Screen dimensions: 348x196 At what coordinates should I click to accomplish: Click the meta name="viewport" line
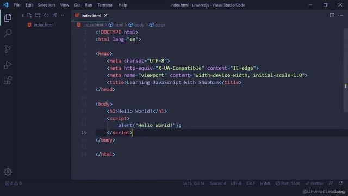(x=207, y=75)
